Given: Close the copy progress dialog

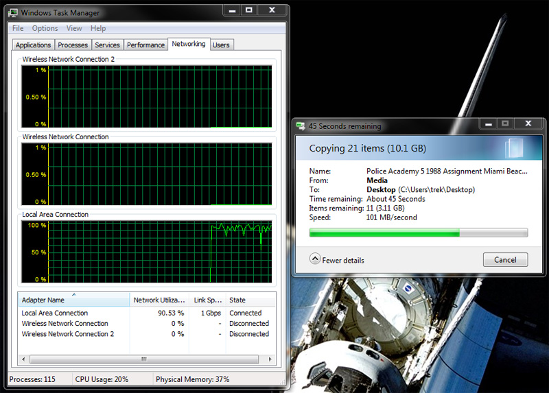Looking at the screenshot, I should click(x=528, y=123).
